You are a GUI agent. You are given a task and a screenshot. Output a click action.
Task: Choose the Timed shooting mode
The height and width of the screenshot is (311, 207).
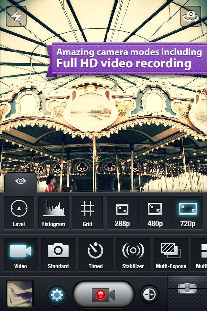pyautogui.click(x=96, y=255)
